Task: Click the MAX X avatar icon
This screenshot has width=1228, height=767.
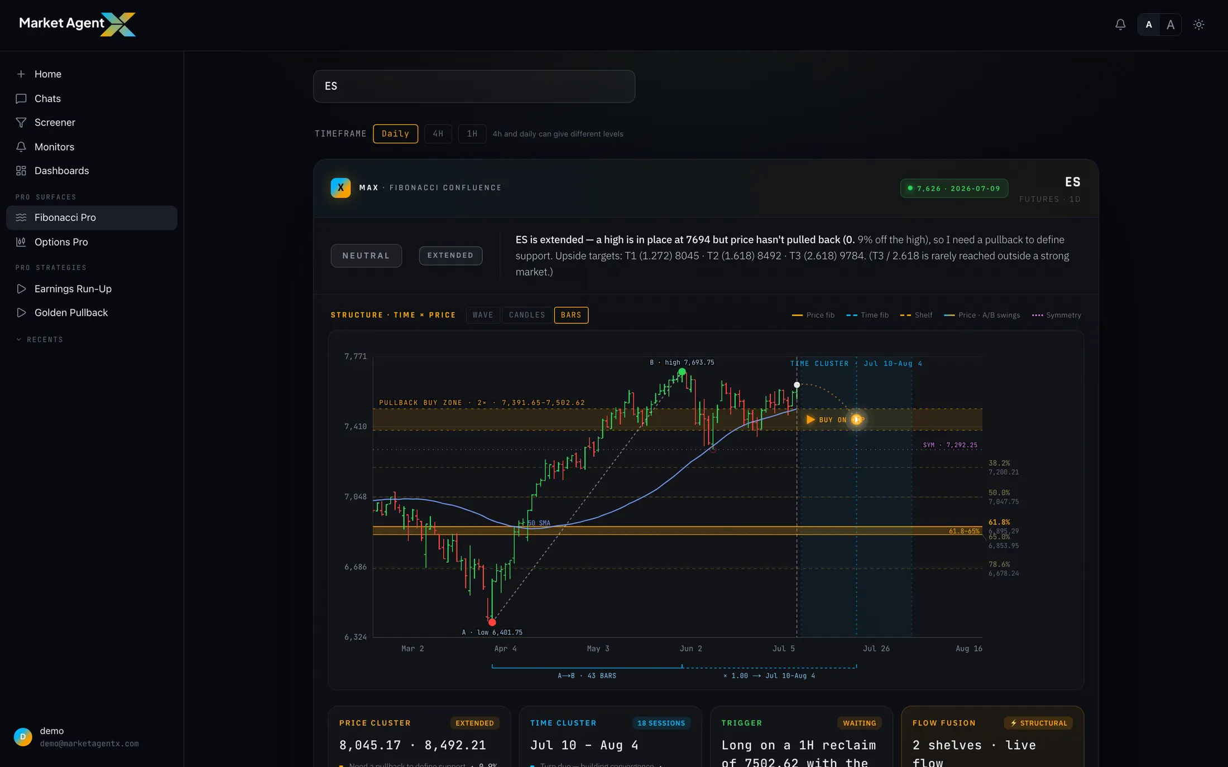Action: [x=340, y=188]
